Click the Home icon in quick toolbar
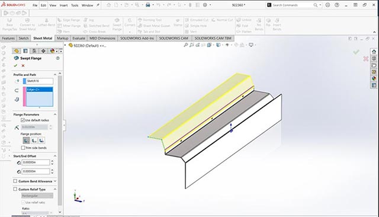The width and height of the screenshot is (379, 217). (x=109, y=5)
